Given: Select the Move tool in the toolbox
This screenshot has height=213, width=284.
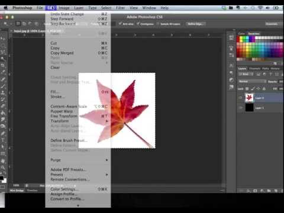Looking at the screenshot, I should click(x=3, y=38).
